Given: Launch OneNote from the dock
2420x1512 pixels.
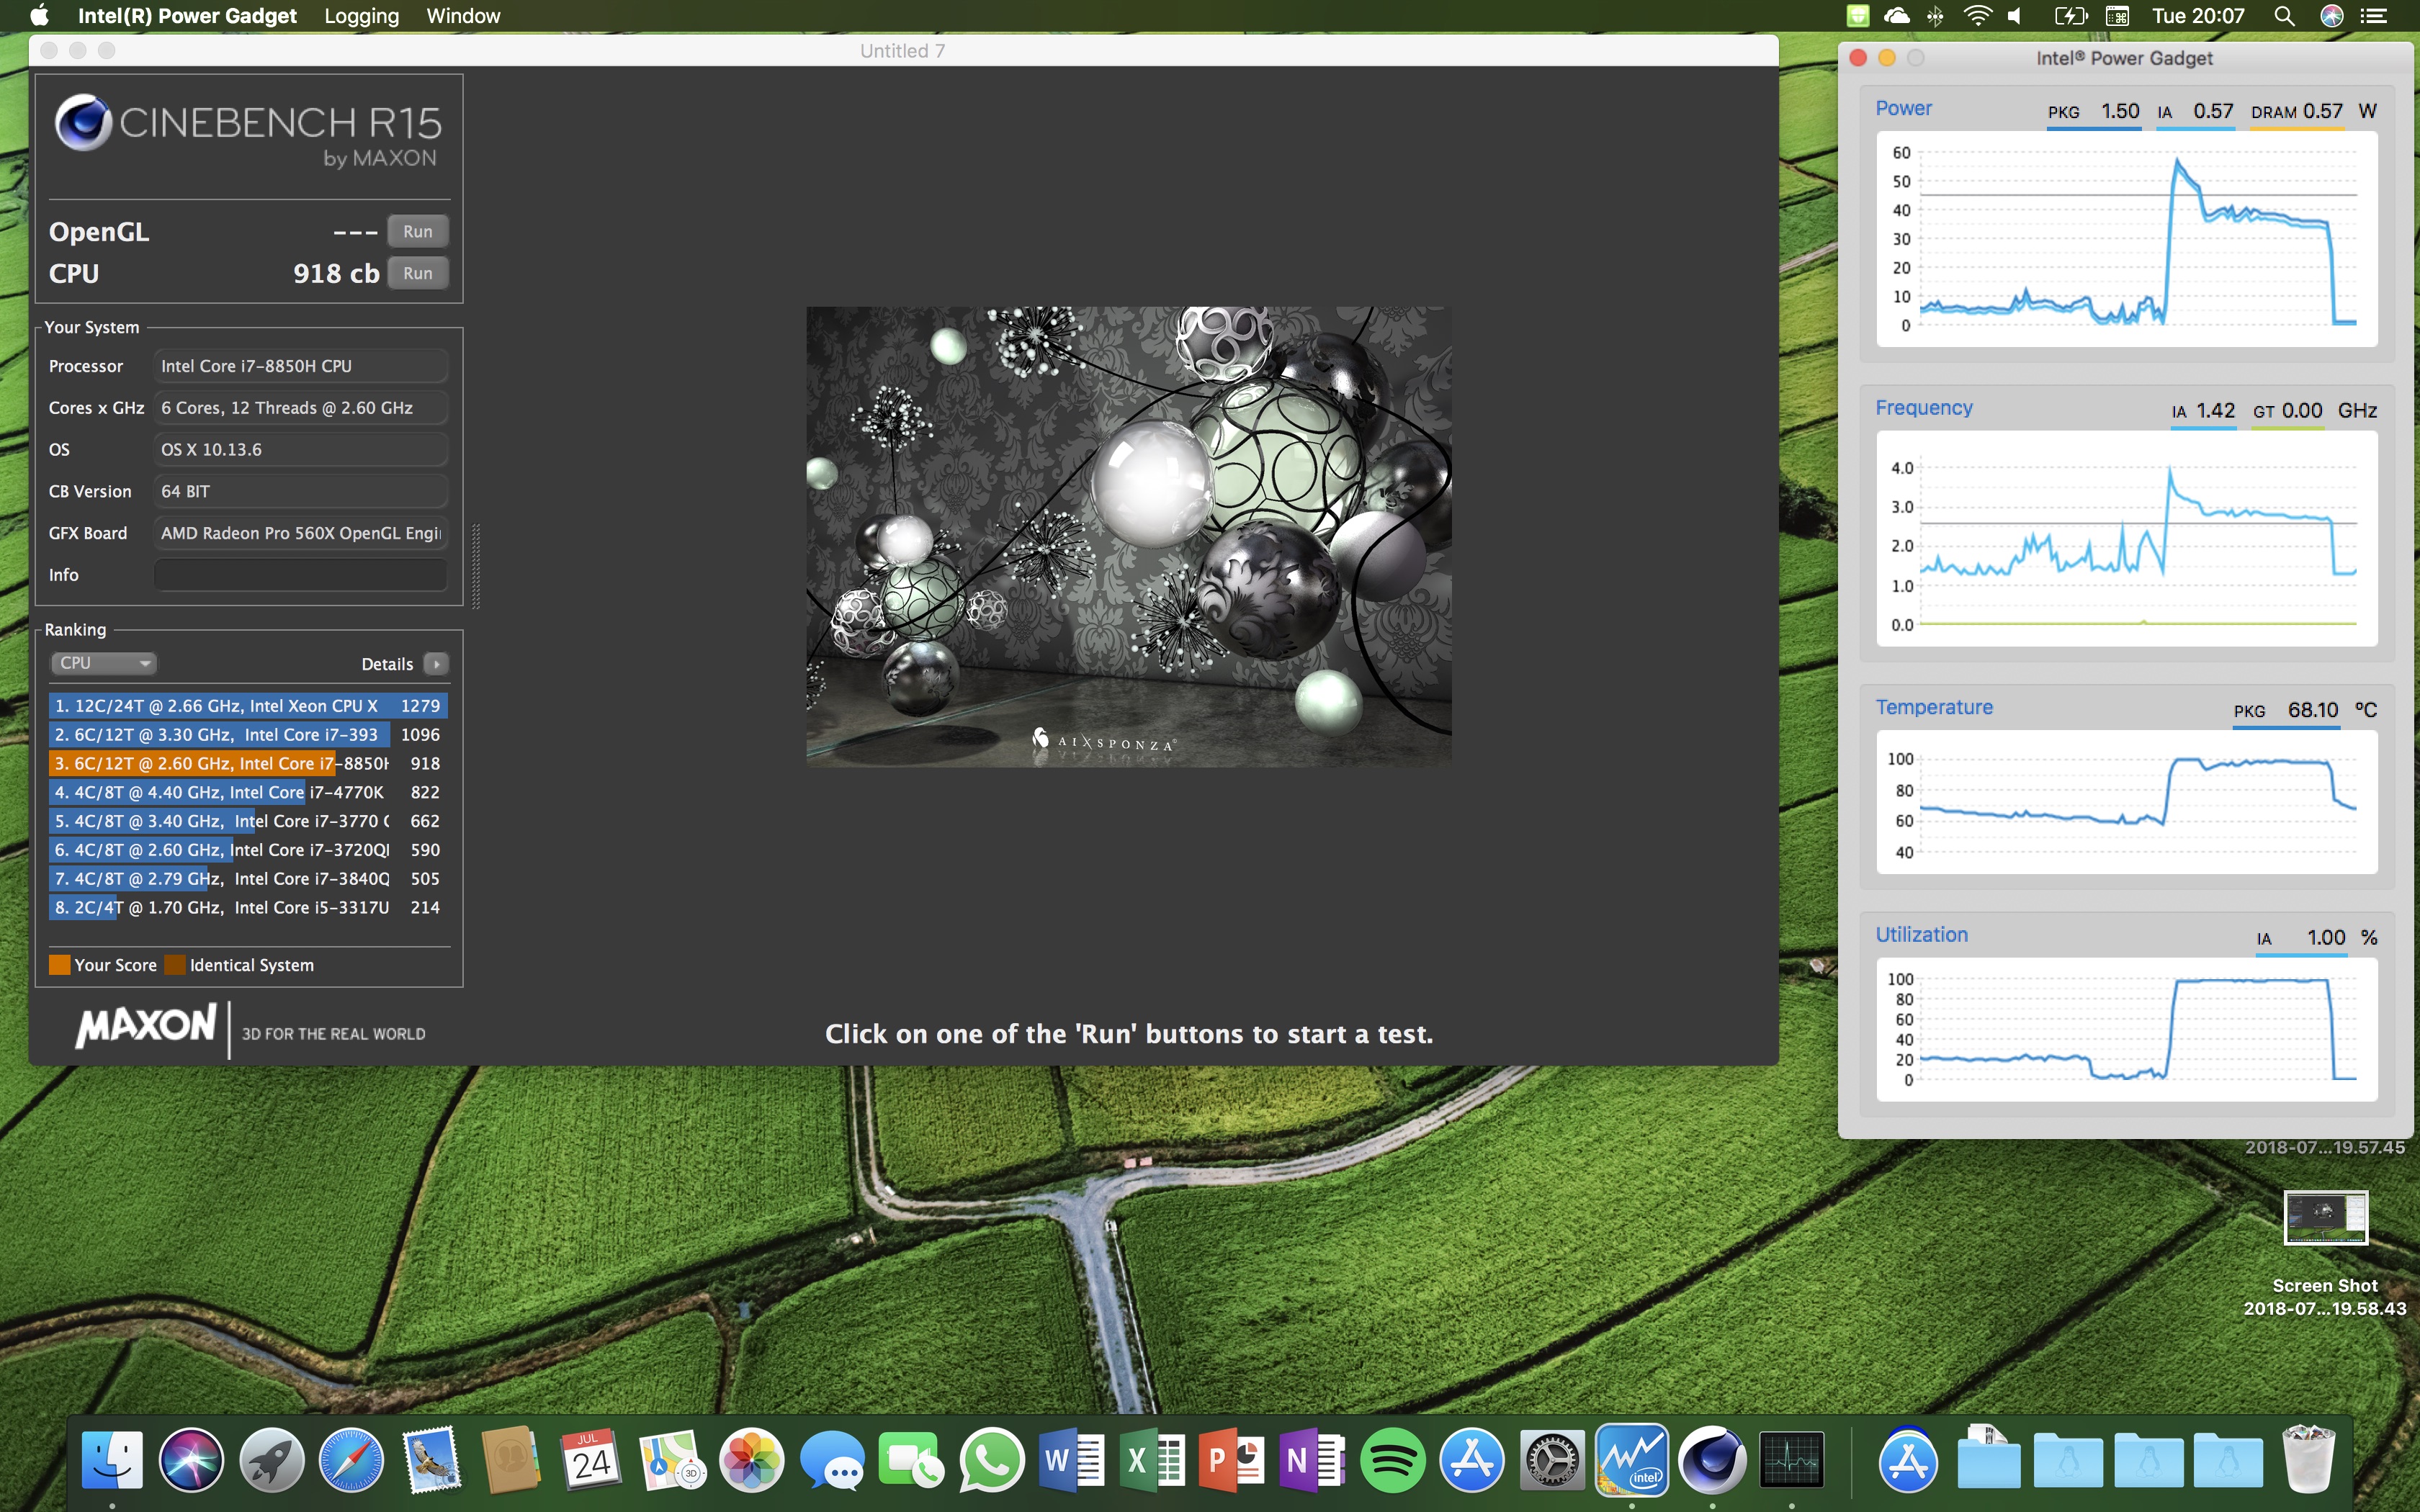Looking at the screenshot, I should (x=1312, y=1460).
